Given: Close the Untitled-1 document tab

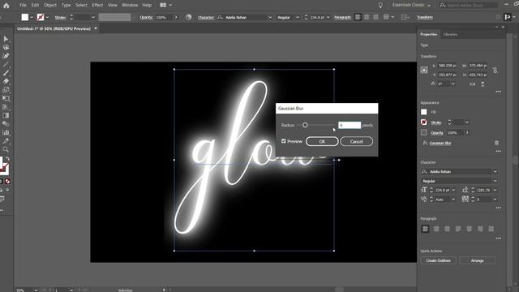Looking at the screenshot, I should coord(96,28).
